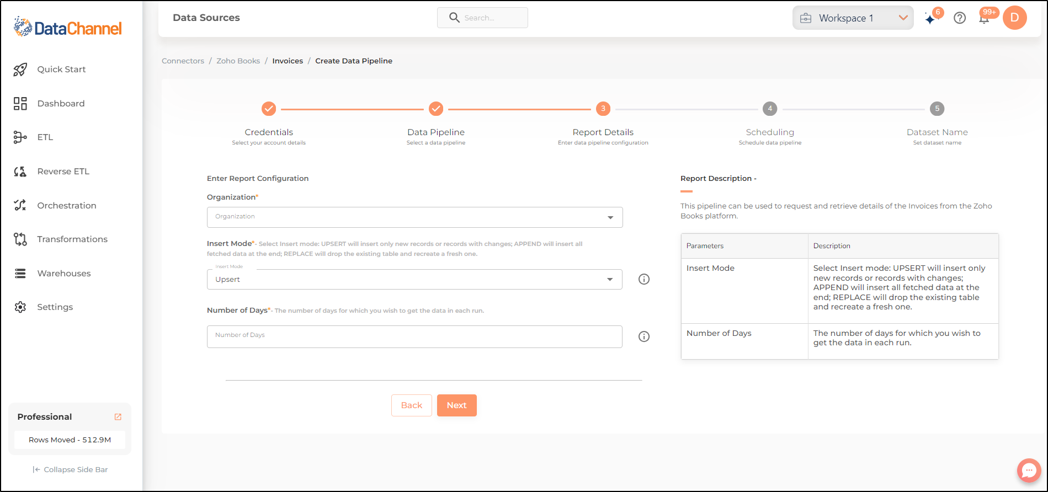Click the search magnifier icon
This screenshot has width=1048, height=492.
pos(454,18)
